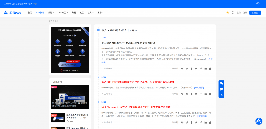Share the 12:30 Fidelity news on Facebook

point(201,94)
